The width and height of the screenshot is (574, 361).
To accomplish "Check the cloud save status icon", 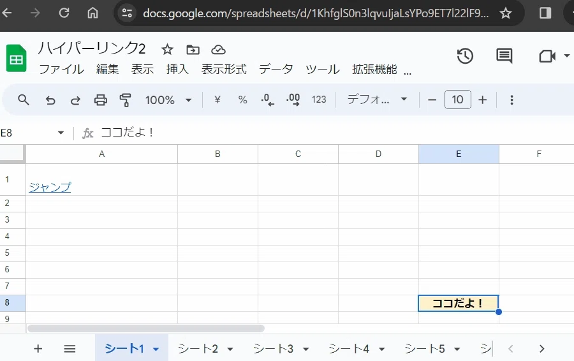I will point(218,49).
